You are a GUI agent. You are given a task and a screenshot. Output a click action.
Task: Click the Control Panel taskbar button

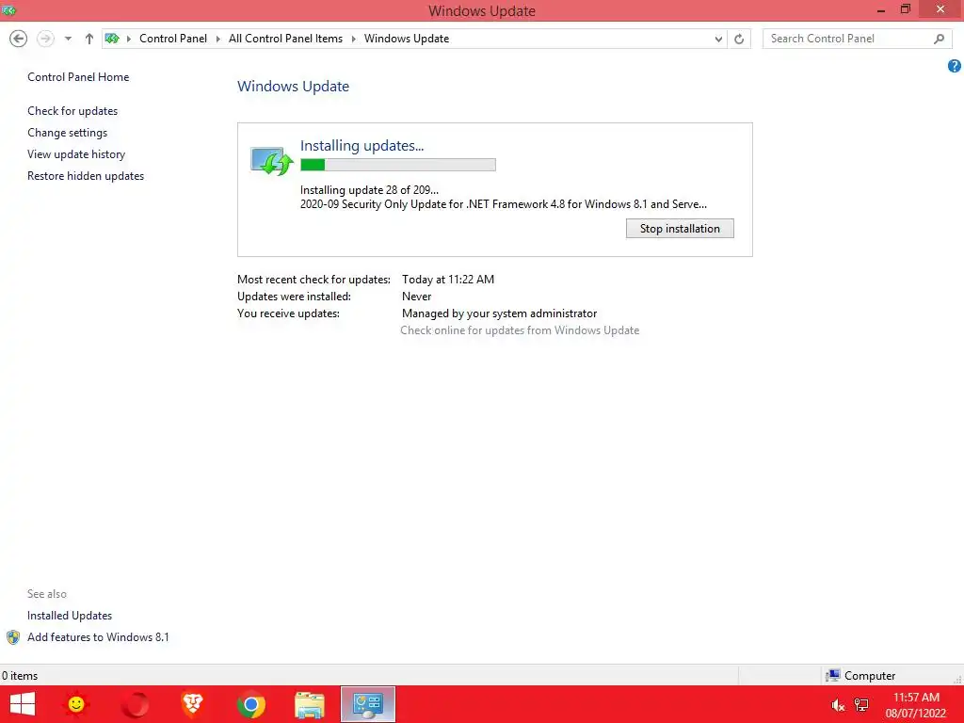pyautogui.click(x=368, y=704)
